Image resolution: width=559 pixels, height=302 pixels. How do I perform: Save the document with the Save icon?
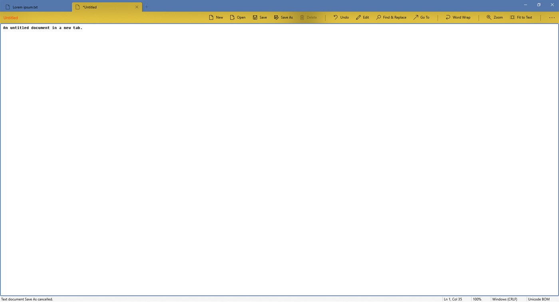[260, 17]
